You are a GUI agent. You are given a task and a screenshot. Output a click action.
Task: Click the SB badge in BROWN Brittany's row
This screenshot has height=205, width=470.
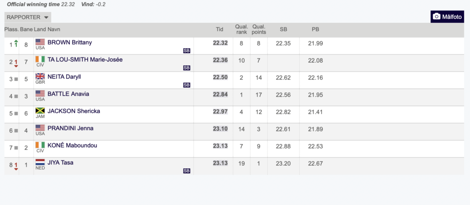(186, 51)
